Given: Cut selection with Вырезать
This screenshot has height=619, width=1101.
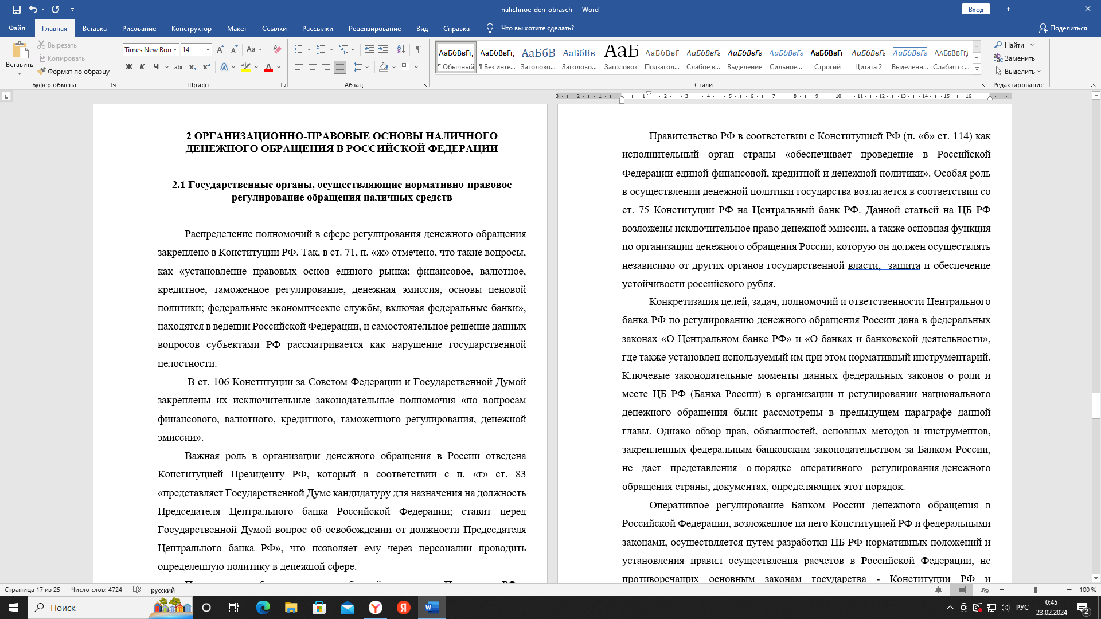Looking at the screenshot, I should coord(57,45).
